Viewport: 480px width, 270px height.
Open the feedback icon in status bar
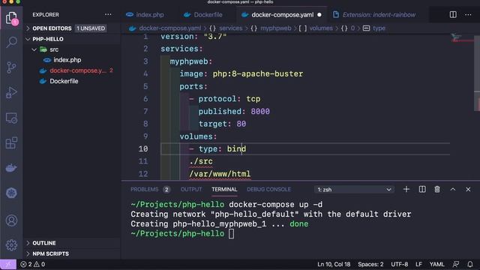point(456,264)
